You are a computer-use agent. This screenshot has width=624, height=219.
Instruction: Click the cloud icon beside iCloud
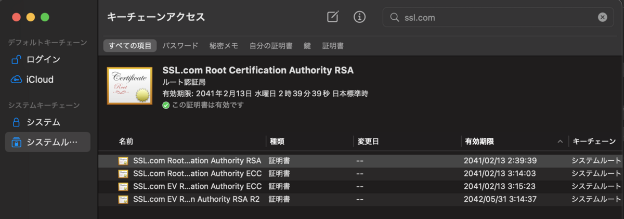coord(16,80)
